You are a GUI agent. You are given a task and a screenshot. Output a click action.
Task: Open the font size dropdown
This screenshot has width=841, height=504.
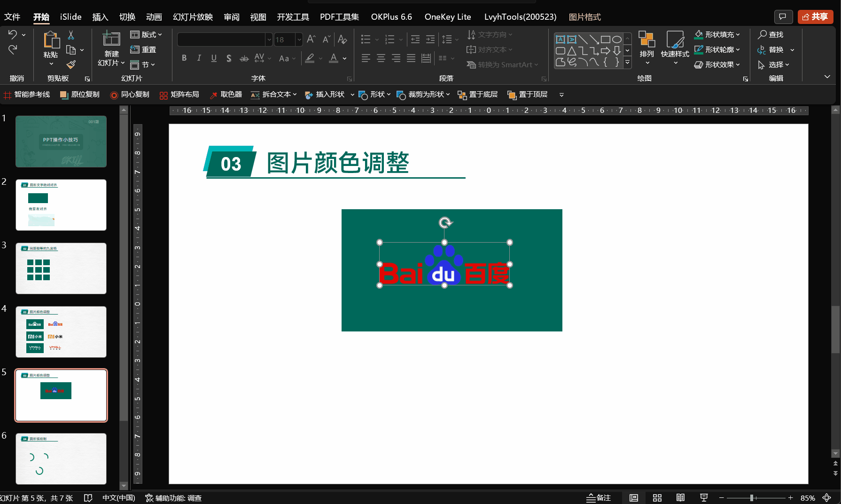(x=299, y=39)
